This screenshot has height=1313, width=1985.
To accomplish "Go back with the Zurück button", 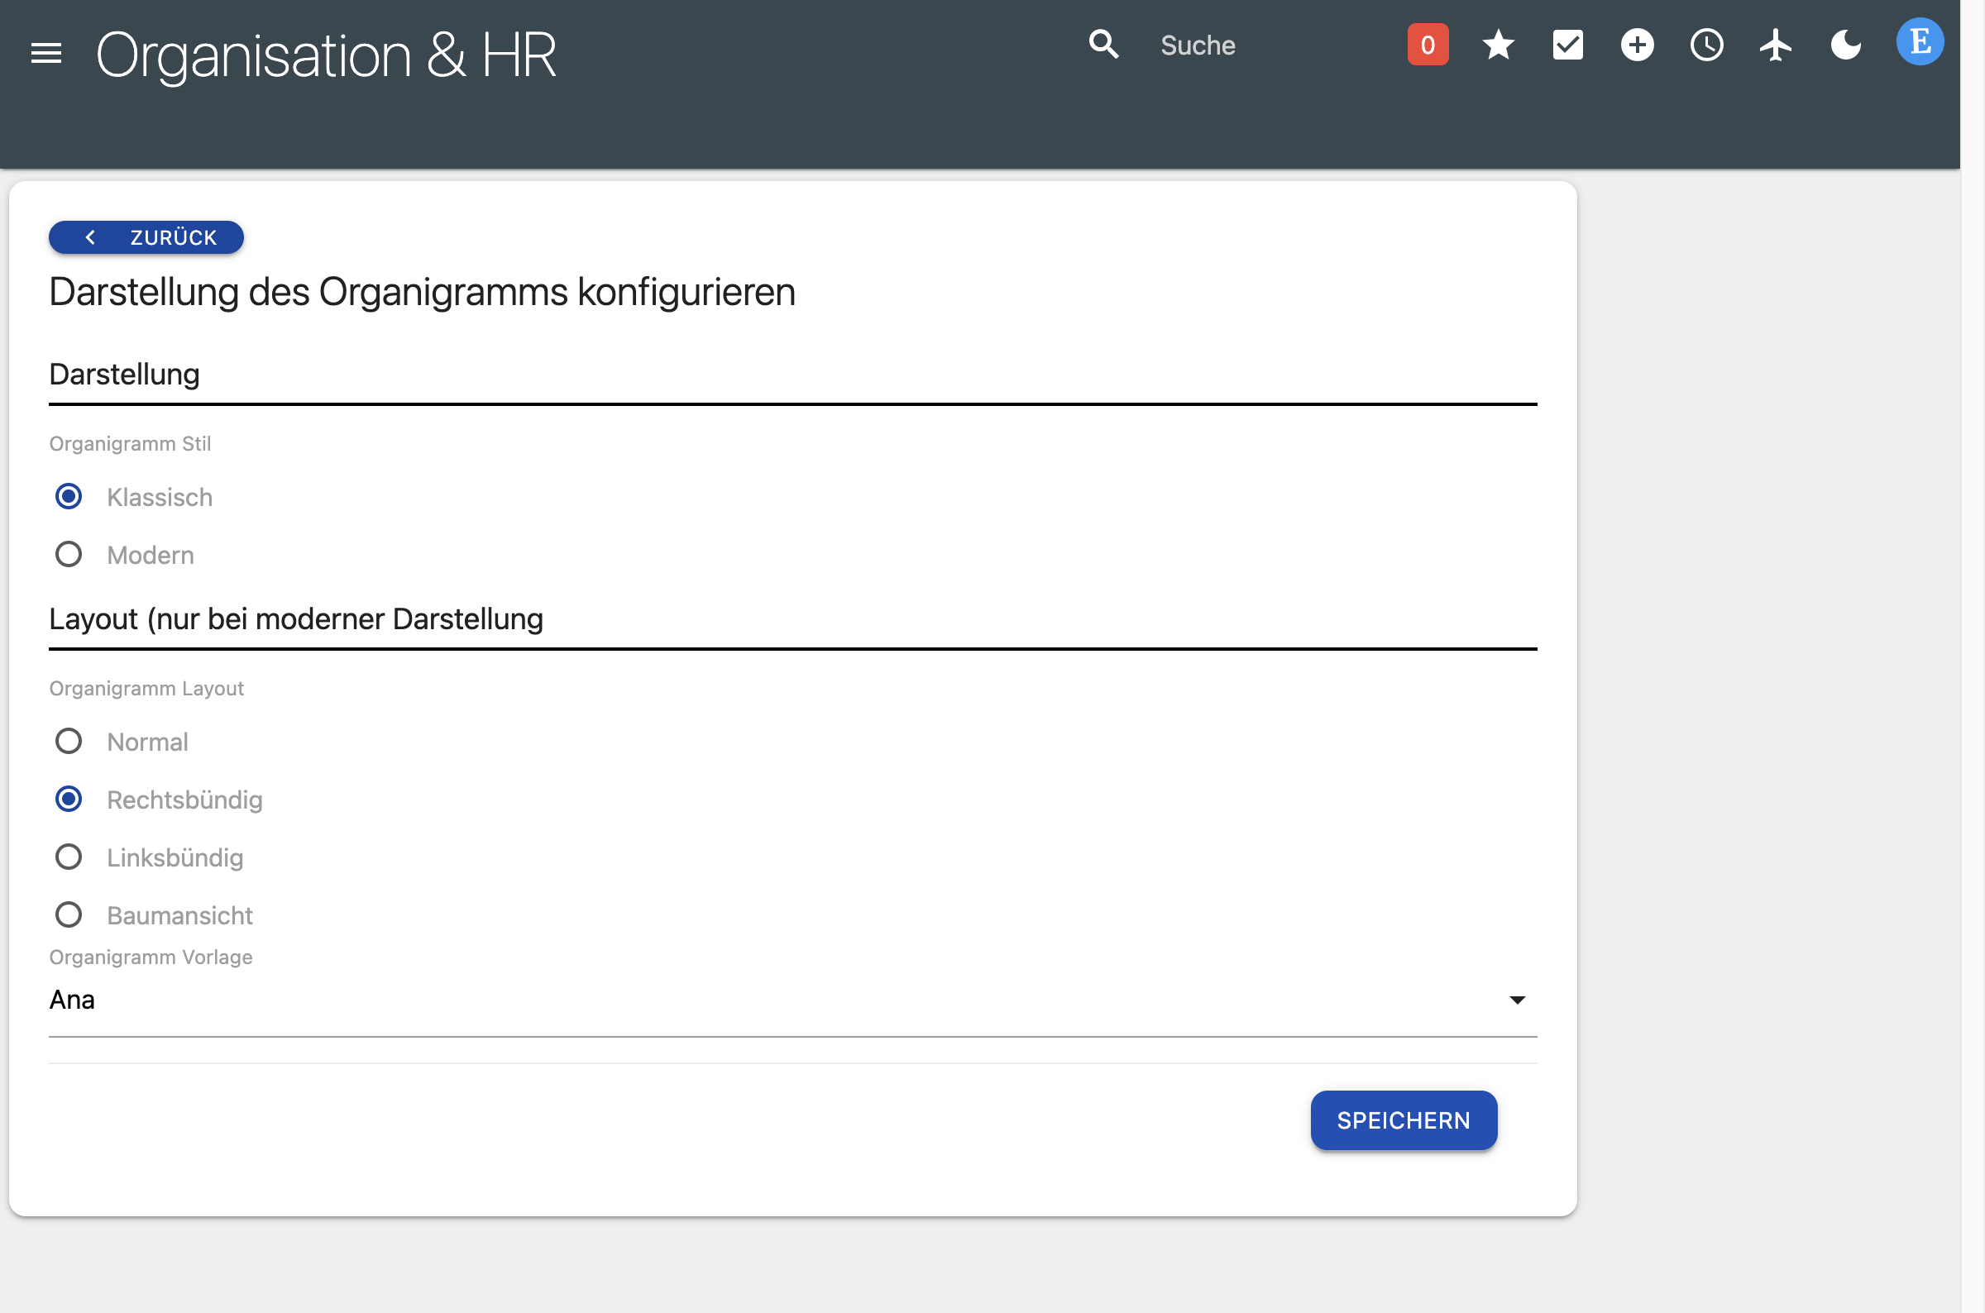I will pos(146,237).
